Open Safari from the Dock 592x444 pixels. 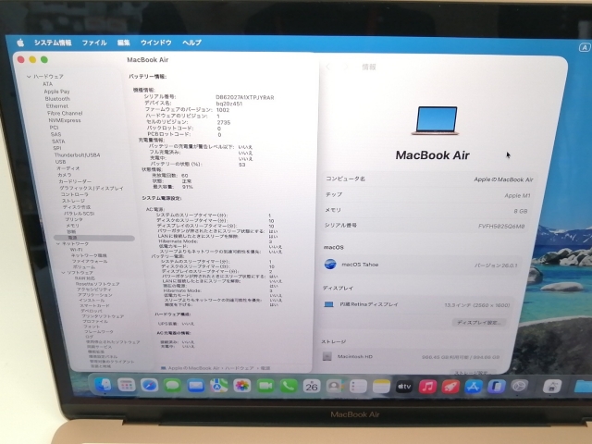coord(150,386)
